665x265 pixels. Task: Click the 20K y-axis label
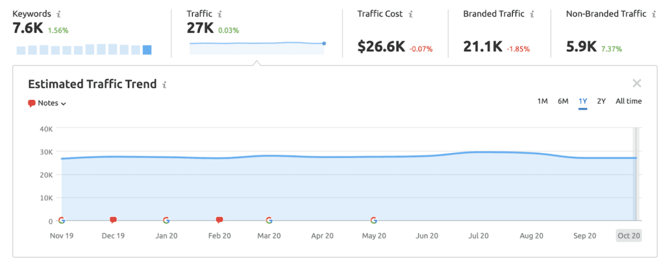point(45,174)
